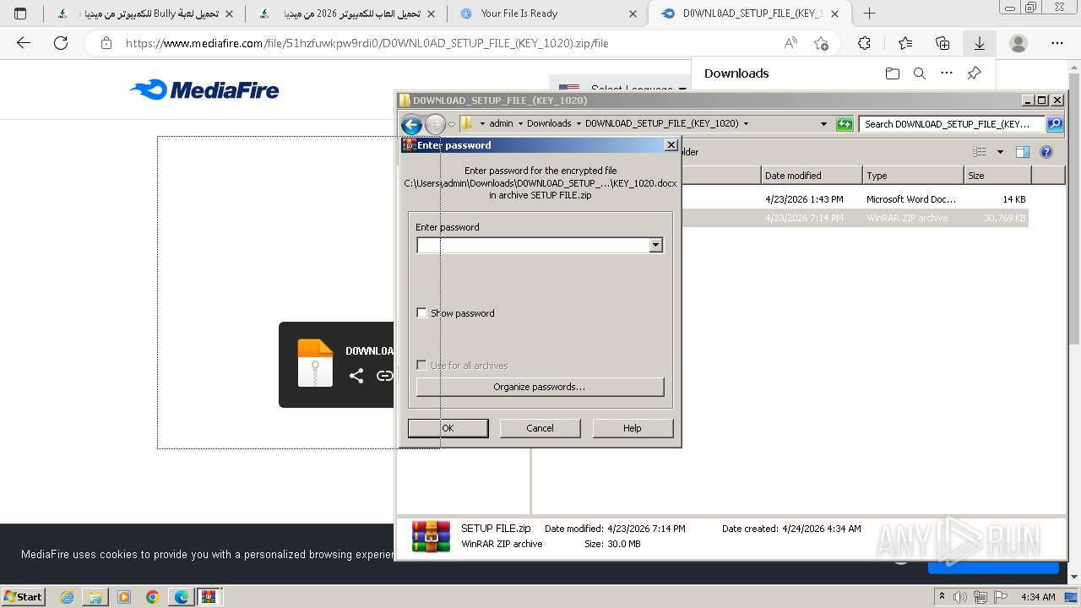Open the Windows Start menu

point(23,596)
